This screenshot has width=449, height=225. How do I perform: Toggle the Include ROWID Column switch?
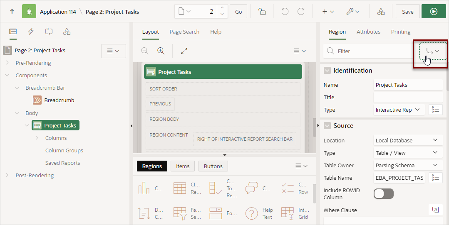pos(383,193)
